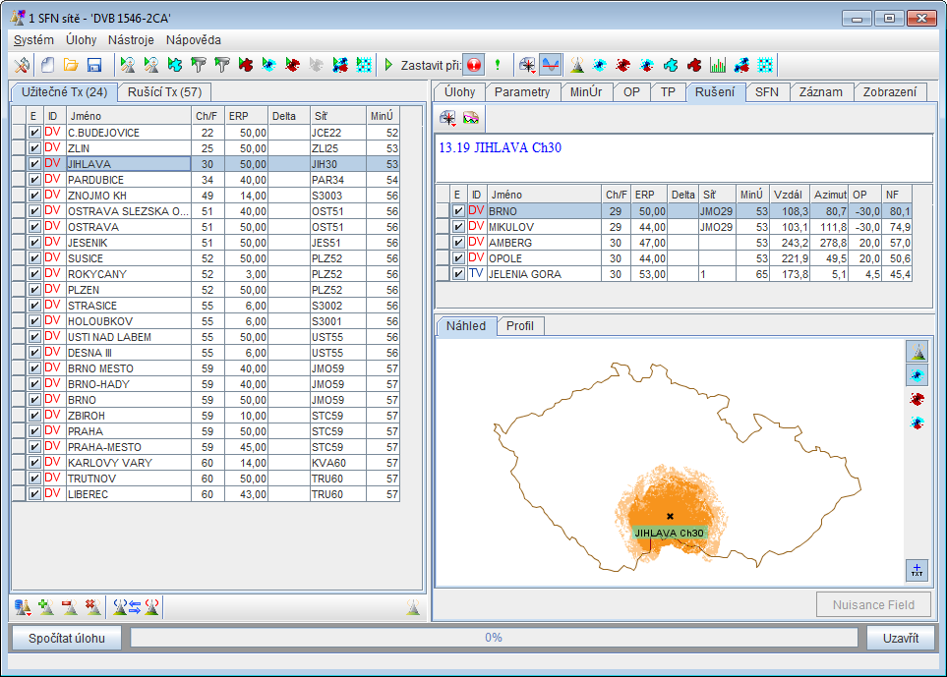Viewport: 947px width, 677px height.
Task: Uncheck the BRNO interferer checkbox on channel 29
Action: point(458,211)
